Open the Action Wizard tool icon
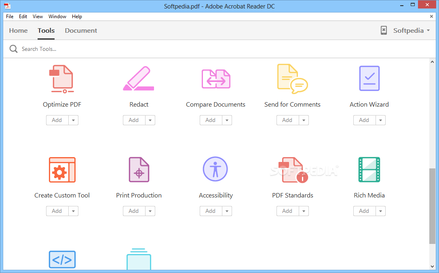The width and height of the screenshot is (439, 273). (369, 78)
